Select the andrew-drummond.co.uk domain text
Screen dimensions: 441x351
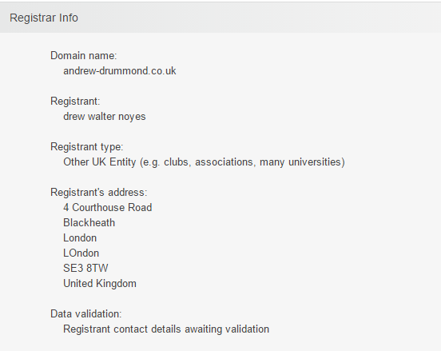[120, 71]
